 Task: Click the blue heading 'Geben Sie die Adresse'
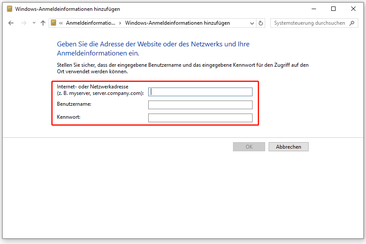tap(153, 49)
